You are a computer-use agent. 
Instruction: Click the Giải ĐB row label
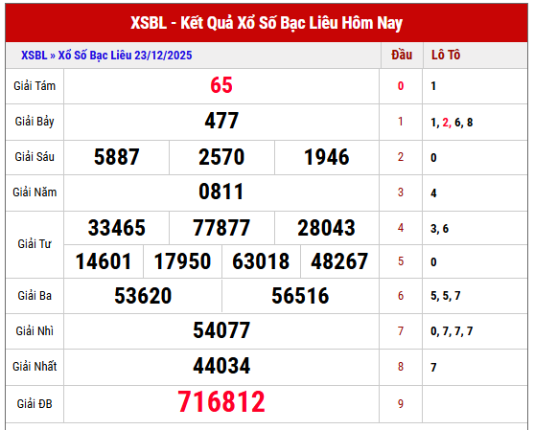[35, 404]
